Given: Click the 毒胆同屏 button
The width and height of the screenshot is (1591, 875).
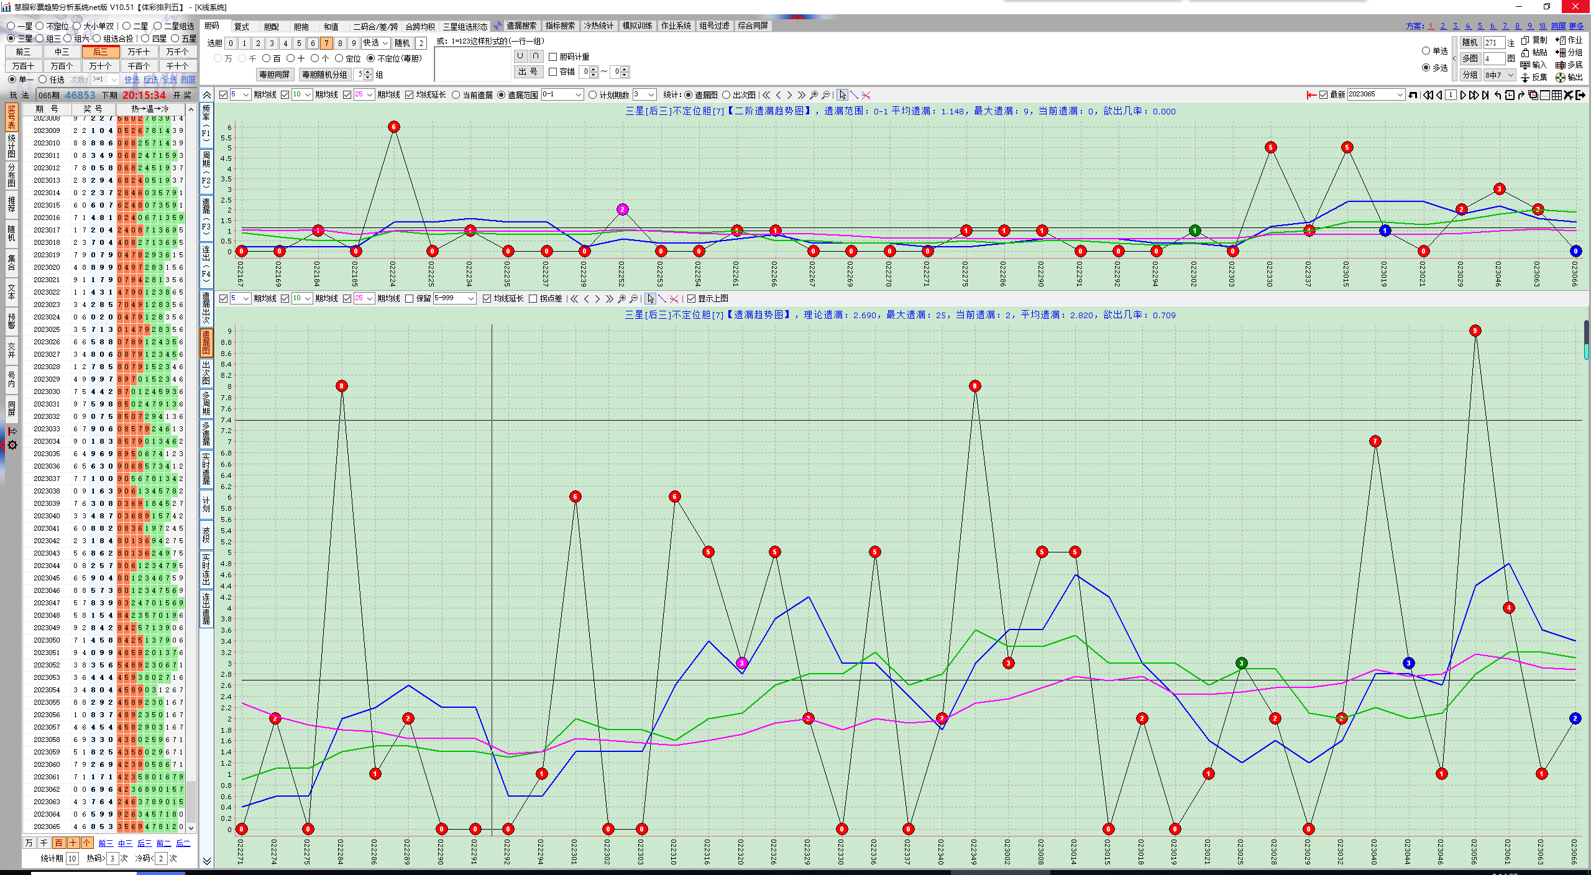Looking at the screenshot, I should 274,75.
